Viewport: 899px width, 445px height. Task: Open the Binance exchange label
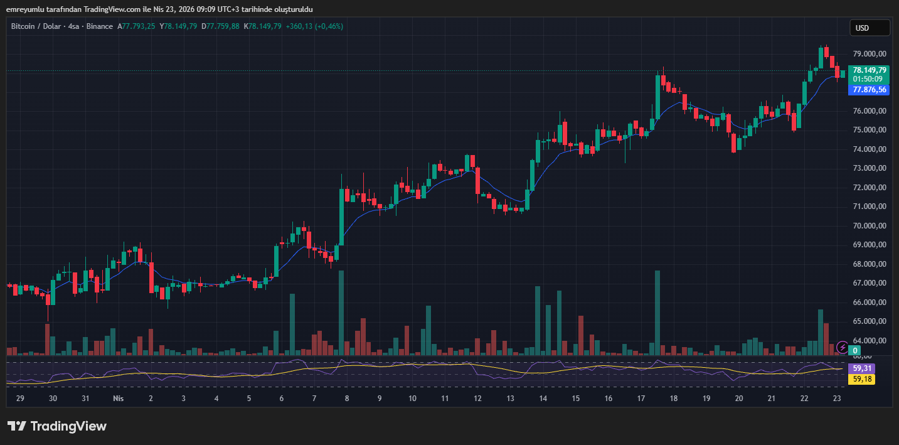[x=100, y=26]
